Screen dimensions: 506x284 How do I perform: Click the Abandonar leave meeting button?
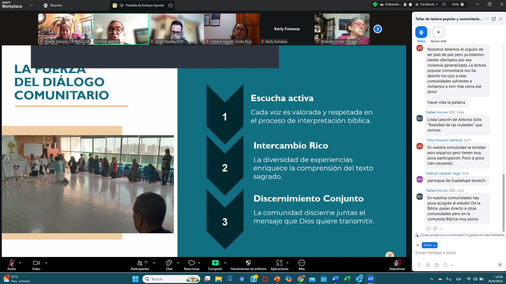[x=397, y=265]
